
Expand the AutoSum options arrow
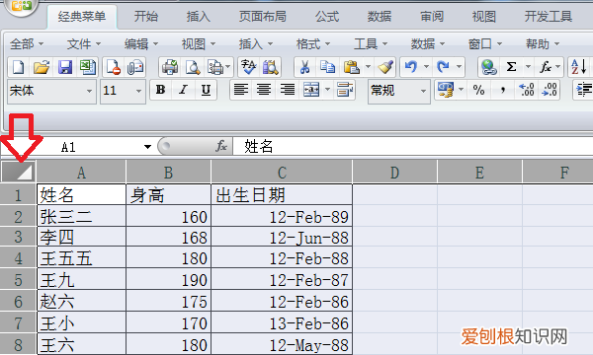coord(528,67)
